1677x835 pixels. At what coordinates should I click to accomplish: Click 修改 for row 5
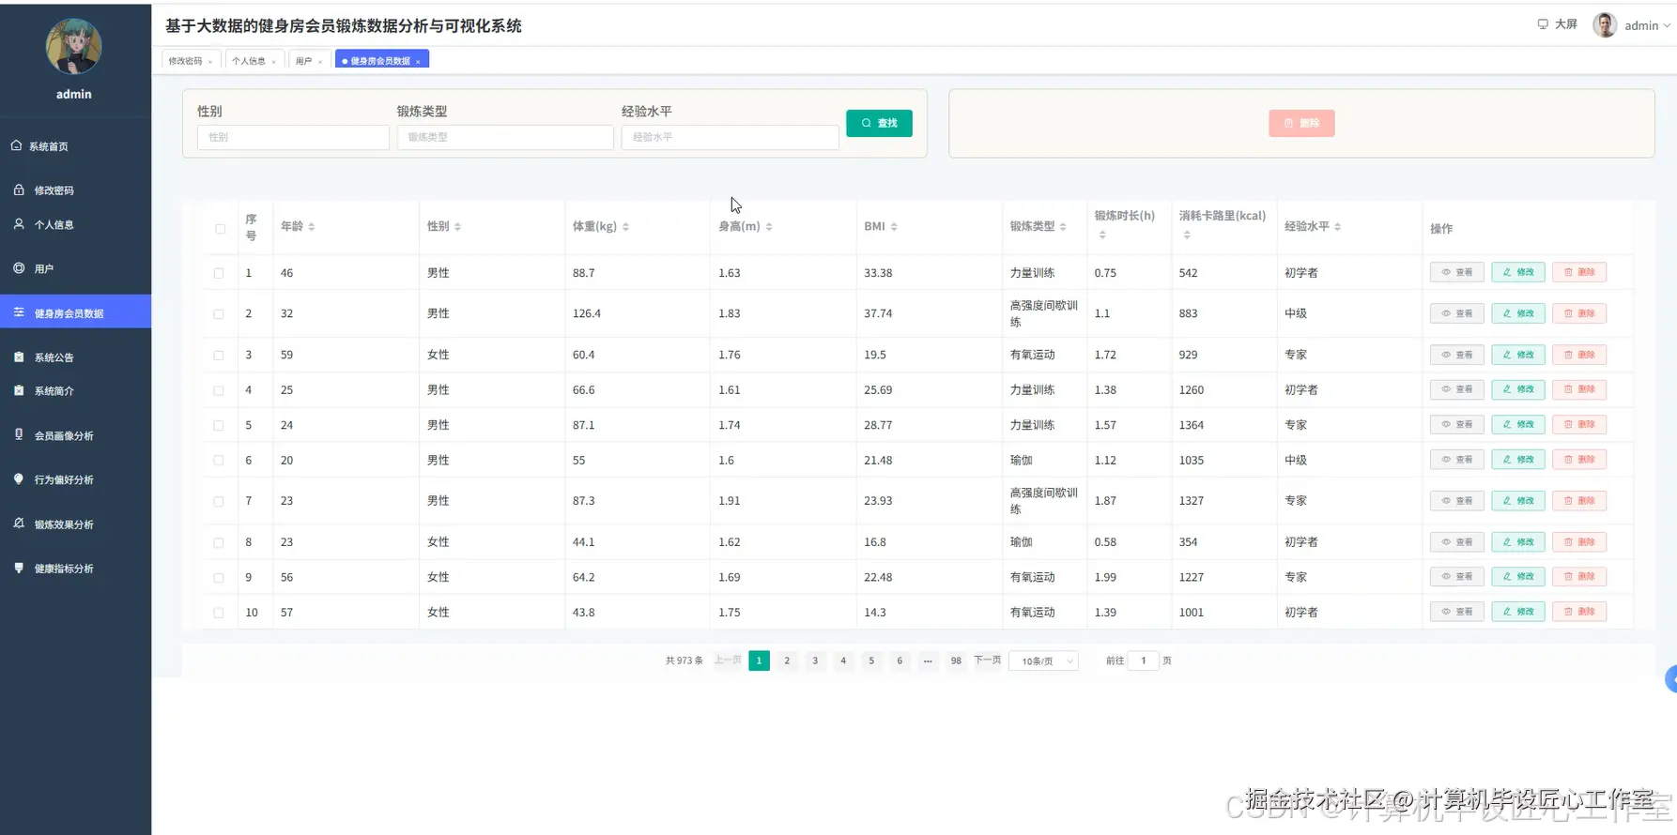click(1518, 425)
